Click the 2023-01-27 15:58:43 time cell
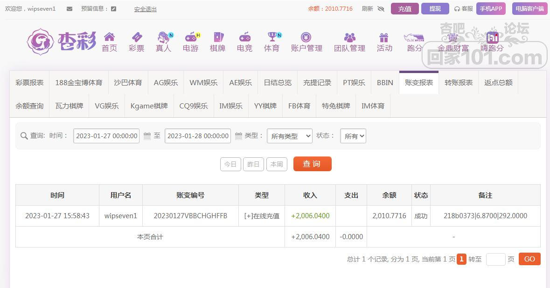The width and height of the screenshot is (550, 288). 57,216
